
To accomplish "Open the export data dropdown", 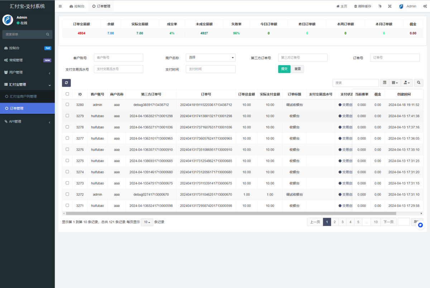I will 407,83.
